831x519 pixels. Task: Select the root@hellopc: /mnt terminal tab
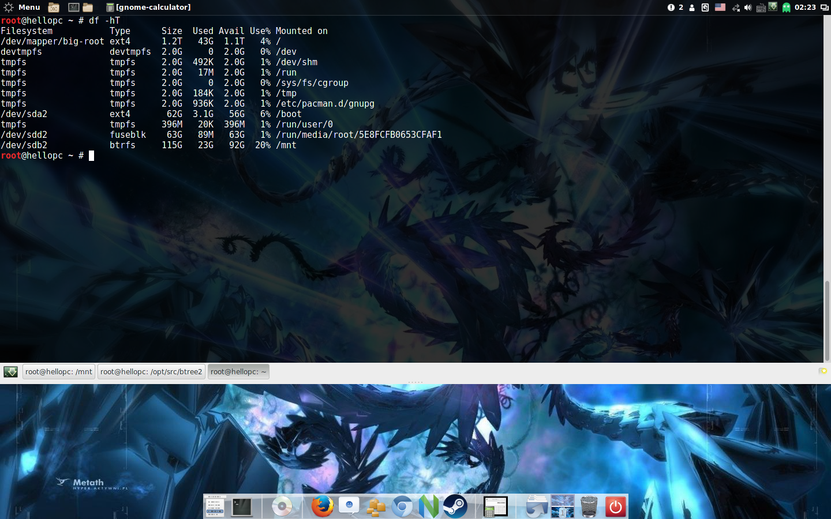pyautogui.click(x=58, y=372)
